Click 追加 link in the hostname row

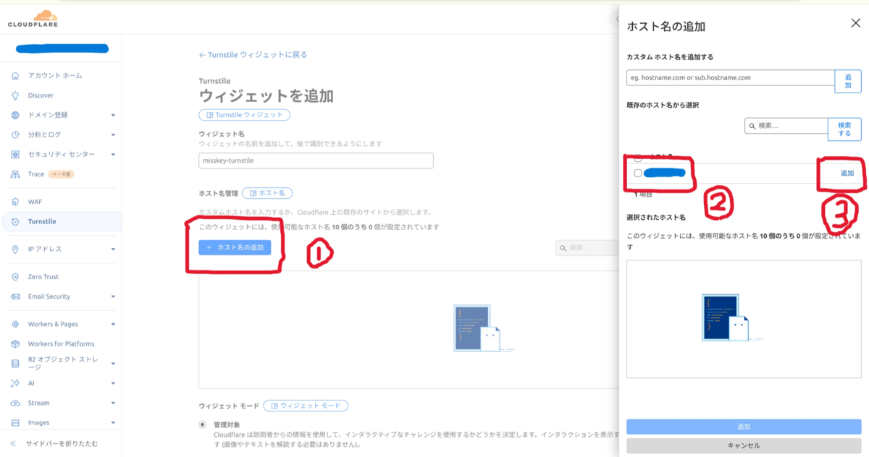pos(847,174)
